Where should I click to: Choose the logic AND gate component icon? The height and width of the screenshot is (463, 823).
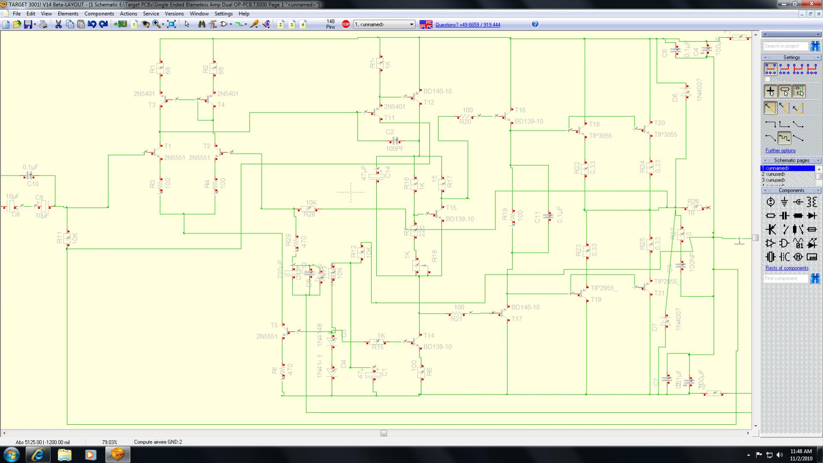[784, 243]
